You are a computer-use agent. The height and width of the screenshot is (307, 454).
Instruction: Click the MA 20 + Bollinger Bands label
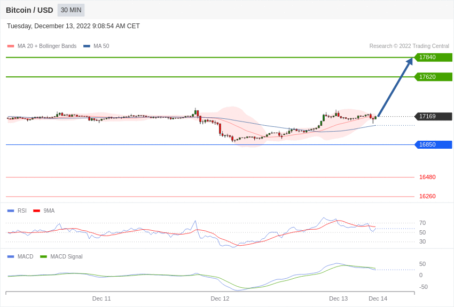[x=47, y=46]
